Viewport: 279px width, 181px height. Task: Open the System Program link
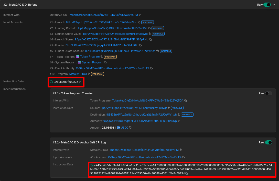coord(92,62)
